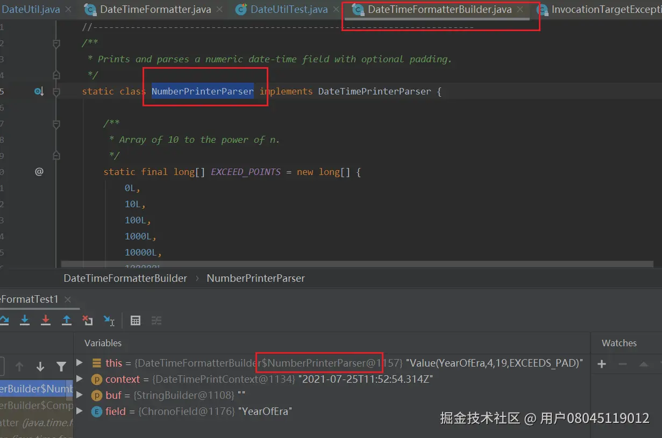Click DateTimeFormatterBuilder in the breadcrumb bar
The width and height of the screenshot is (662, 438).
[125, 278]
